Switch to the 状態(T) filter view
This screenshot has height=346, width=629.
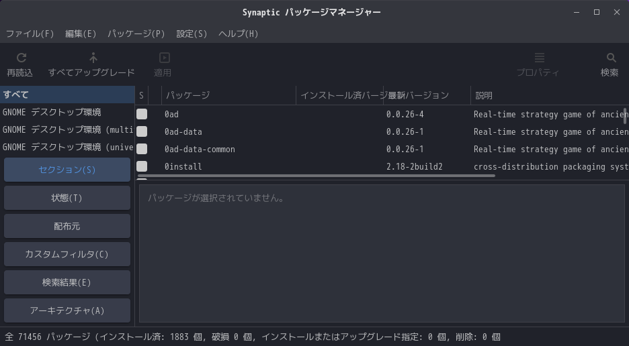click(x=67, y=198)
